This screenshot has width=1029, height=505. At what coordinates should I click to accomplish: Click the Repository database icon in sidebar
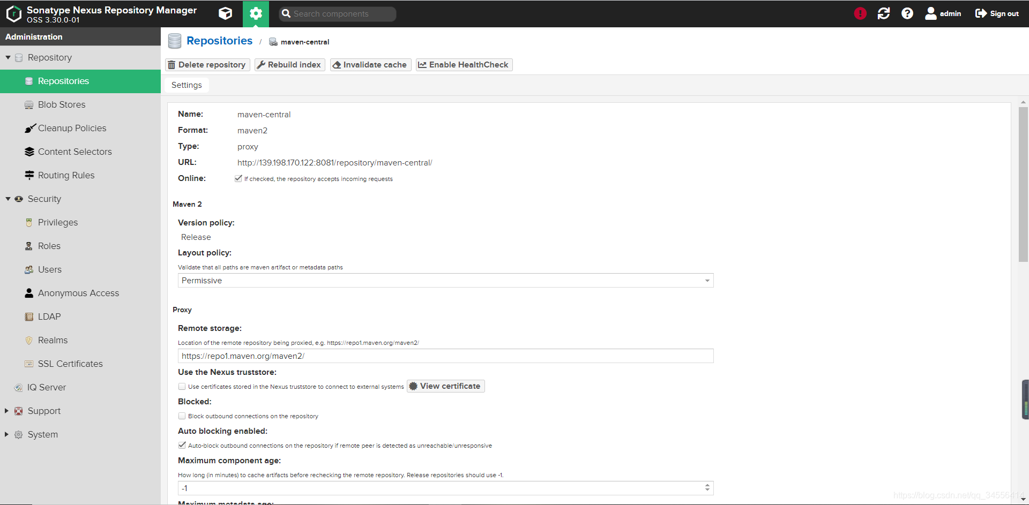click(x=18, y=57)
